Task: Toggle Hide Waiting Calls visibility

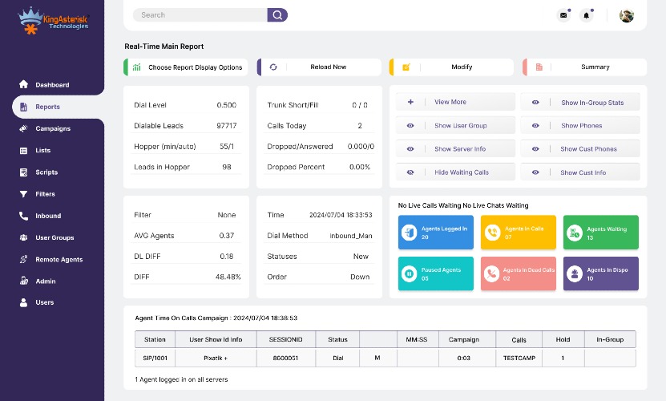Action: 410,172
